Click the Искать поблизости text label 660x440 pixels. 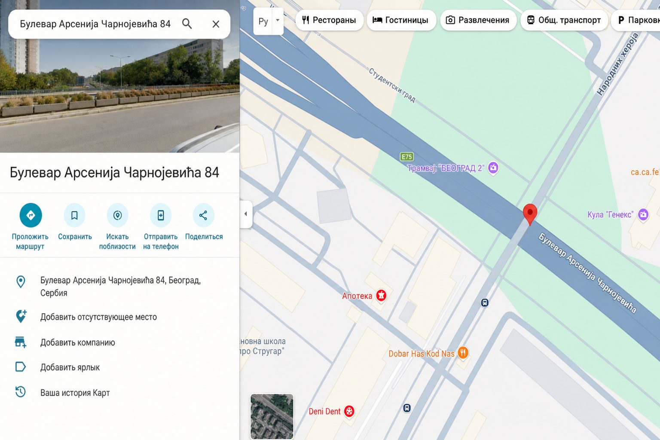117,241
